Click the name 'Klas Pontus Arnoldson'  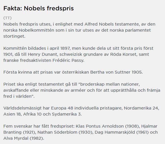pyautogui.click(x=100, y=126)
